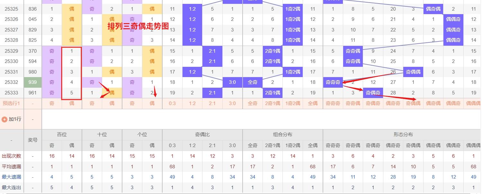Image resolution: width=482 pixels, height=194 pixels.
Task: Click the plus icon beside 加1行
Action: pyautogui.click(x=4, y=119)
